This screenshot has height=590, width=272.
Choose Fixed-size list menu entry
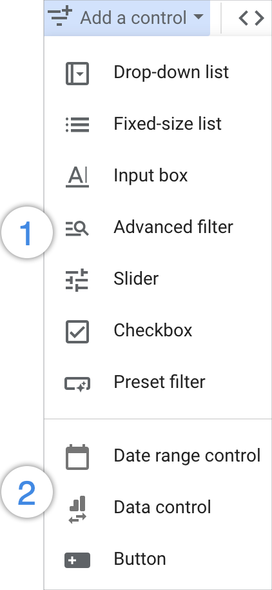158,124
